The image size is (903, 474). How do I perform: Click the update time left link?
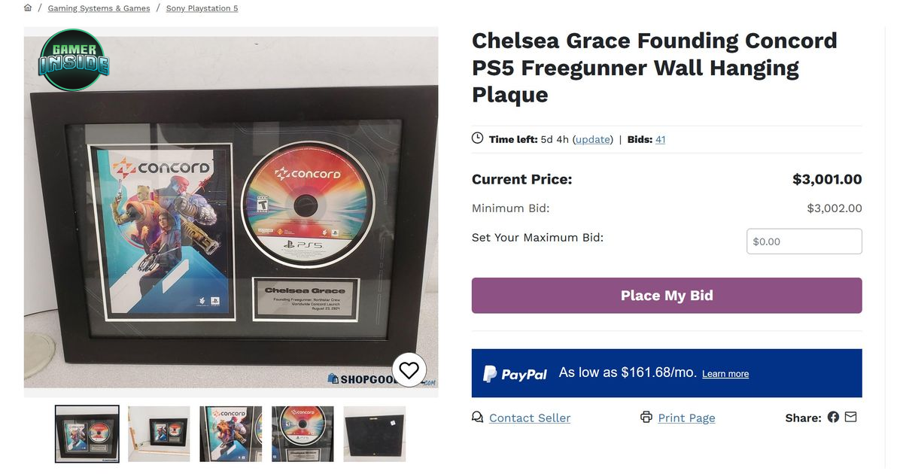pos(593,139)
